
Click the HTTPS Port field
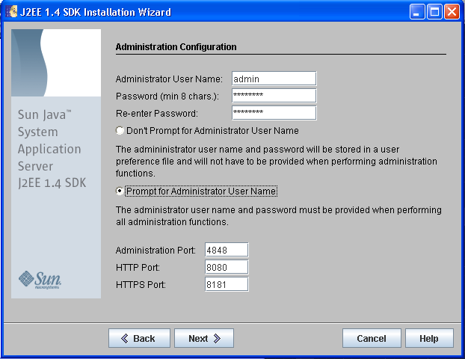tap(227, 284)
